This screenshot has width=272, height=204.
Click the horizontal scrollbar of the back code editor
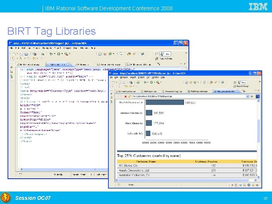click(64, 169)
